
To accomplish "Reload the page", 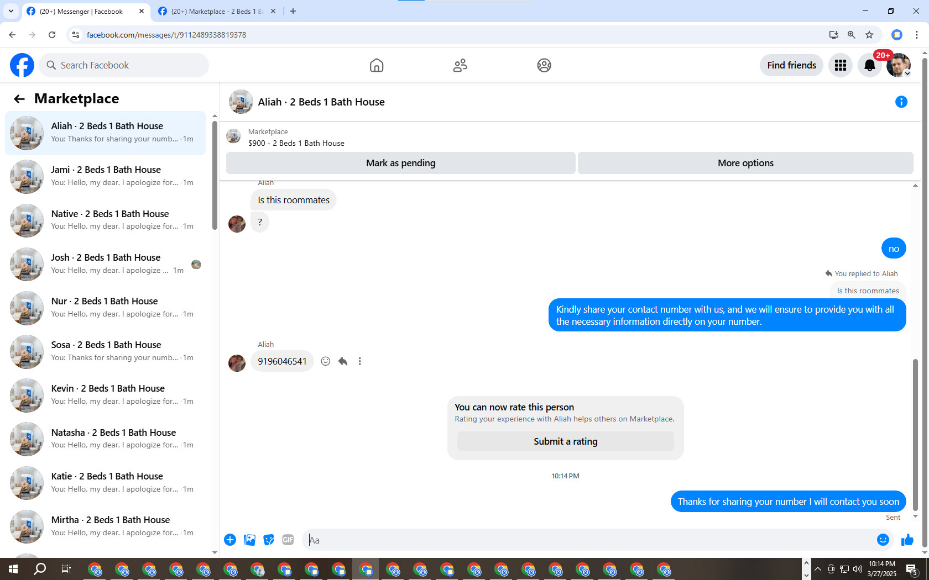I will point(52,35).
